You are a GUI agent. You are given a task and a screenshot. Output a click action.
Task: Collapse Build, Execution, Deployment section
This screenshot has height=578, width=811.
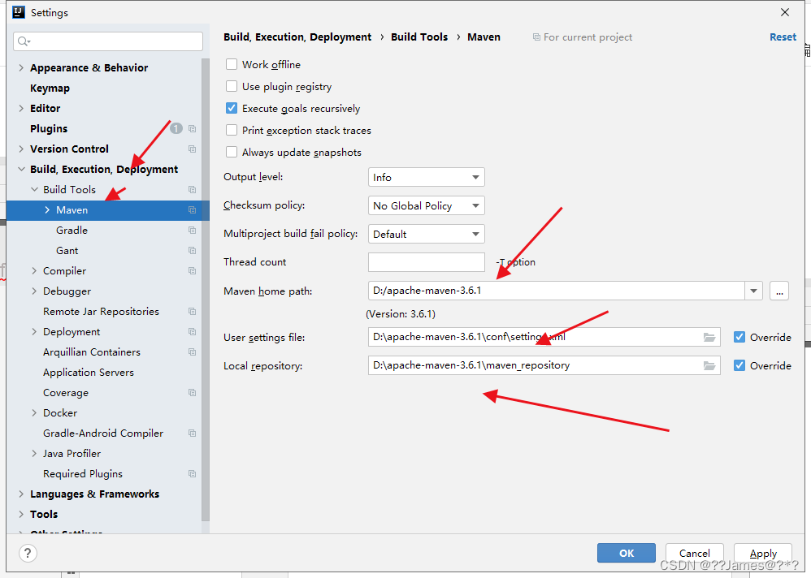click(x=21, y=169)
